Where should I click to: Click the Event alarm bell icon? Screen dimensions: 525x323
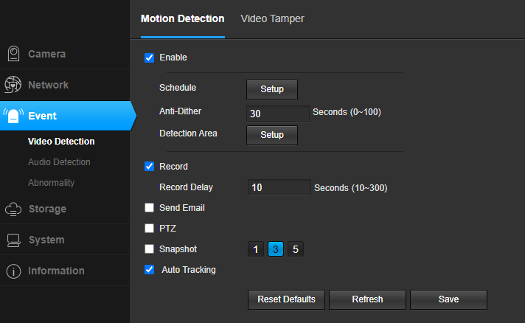click(13, 116)
